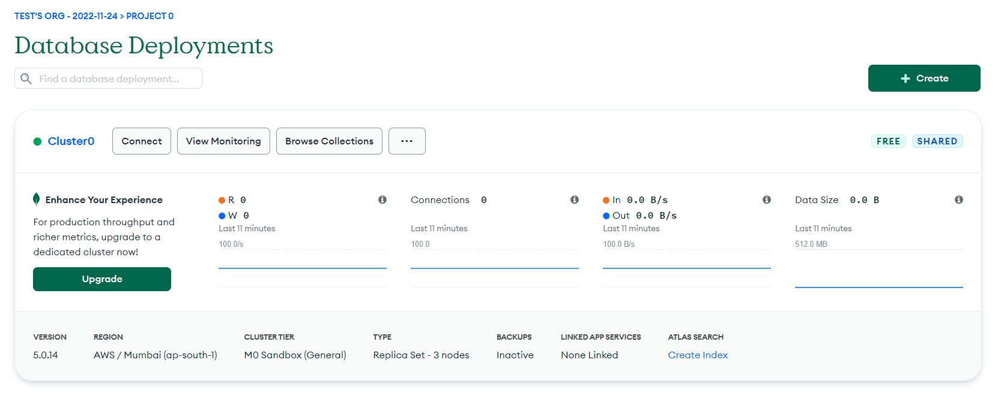The width and height of the screenshot is (995, 399).
Task: Click type text Replica Set - 3 nodes
Action: click(421, 355)
